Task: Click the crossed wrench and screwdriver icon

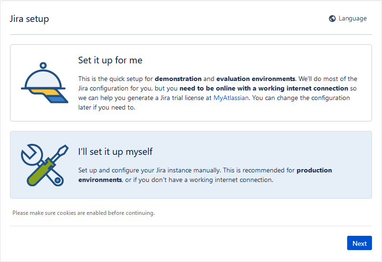Action: pos(42,165)
